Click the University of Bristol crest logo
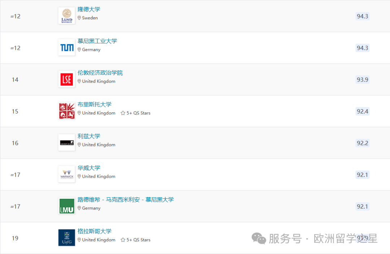The height and width of the screenshot is (254, 390). pos(67,111)
